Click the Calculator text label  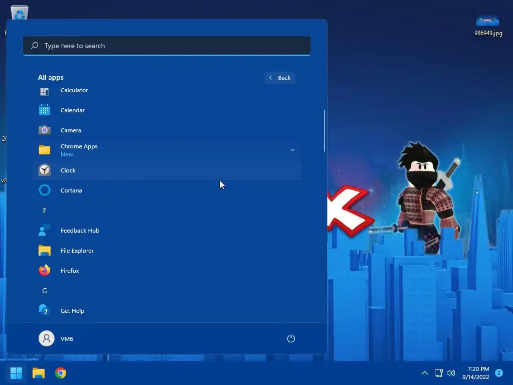click(74, 90)
